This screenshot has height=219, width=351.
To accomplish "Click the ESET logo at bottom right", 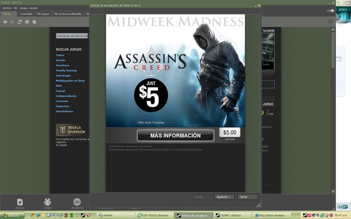I will 343,207.
